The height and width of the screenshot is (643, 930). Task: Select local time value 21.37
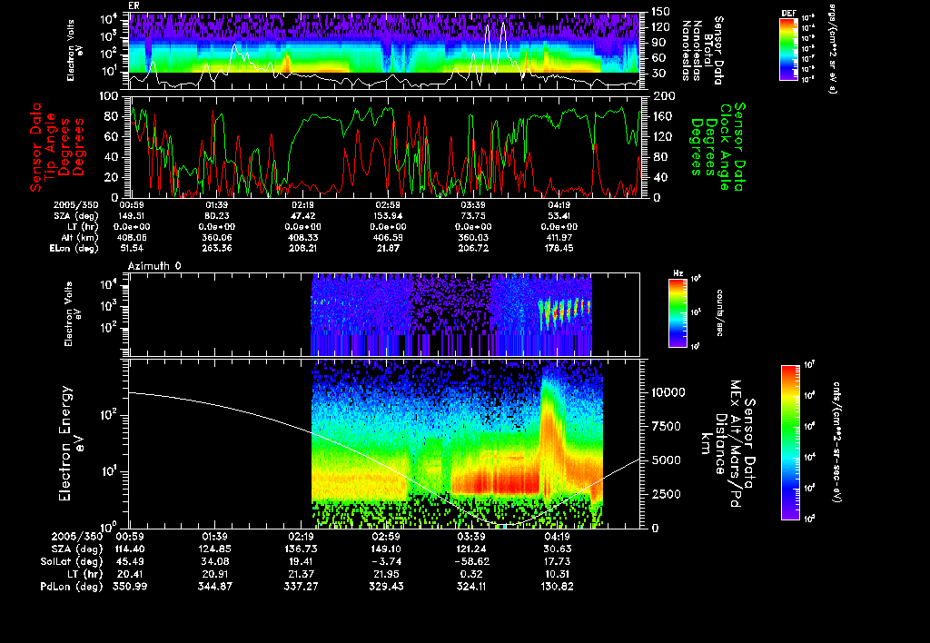[x=301, y=574]
